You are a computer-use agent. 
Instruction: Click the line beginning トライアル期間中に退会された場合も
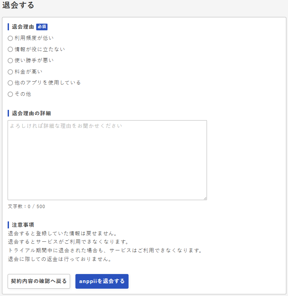tap(105, 250)
